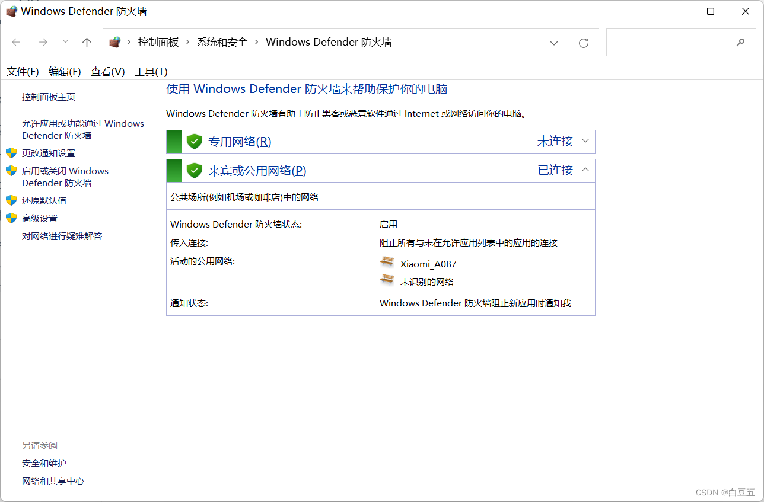Expand the 专用网络 section chevron

click(585, 141)
